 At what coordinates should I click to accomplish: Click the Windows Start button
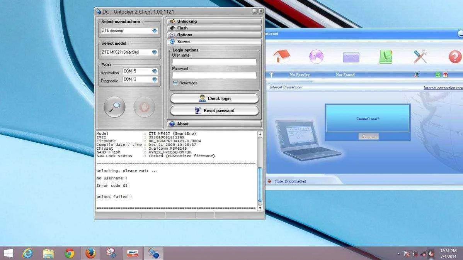8,253
